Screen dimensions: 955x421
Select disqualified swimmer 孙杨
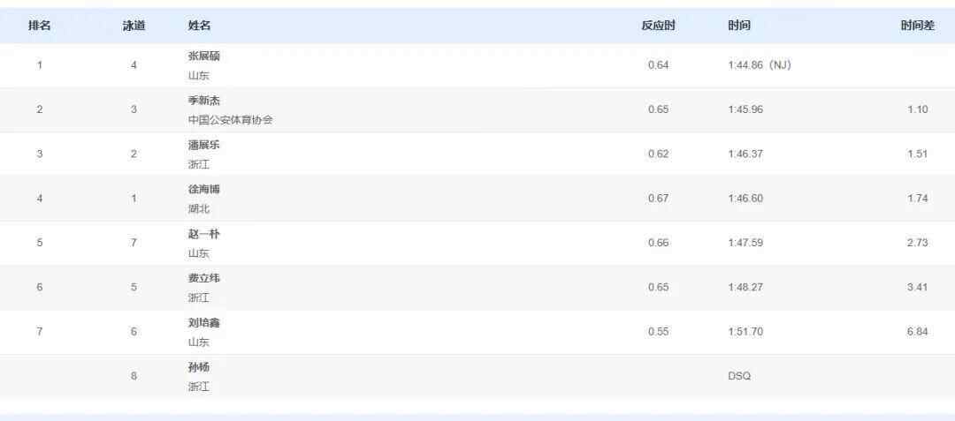[x=199, y=367]
